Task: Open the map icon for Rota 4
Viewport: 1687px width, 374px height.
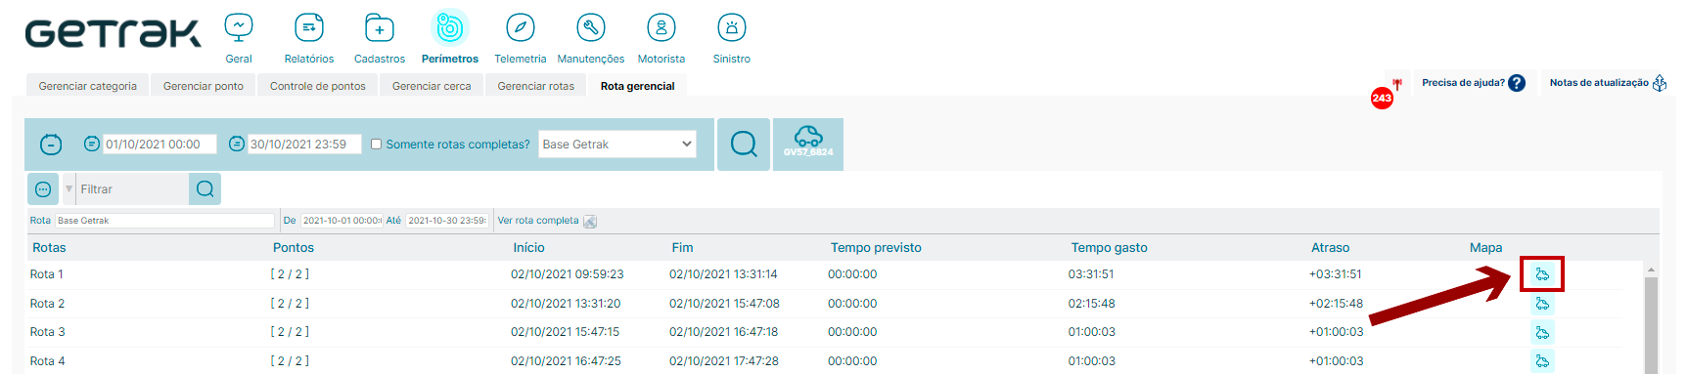Action: point(1542,361)
